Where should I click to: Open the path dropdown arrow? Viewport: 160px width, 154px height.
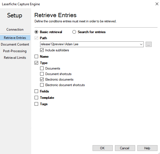click(x=141, y=44)
